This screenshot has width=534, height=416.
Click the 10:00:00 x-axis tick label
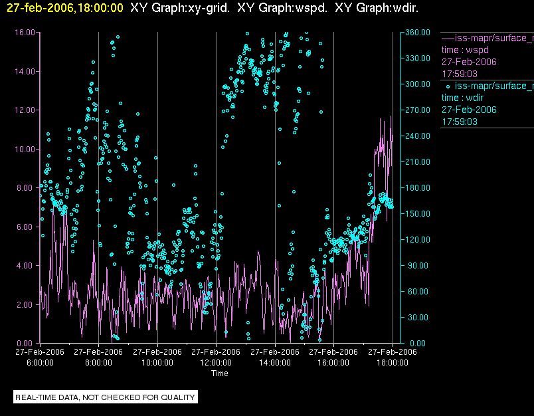[157, 363]
